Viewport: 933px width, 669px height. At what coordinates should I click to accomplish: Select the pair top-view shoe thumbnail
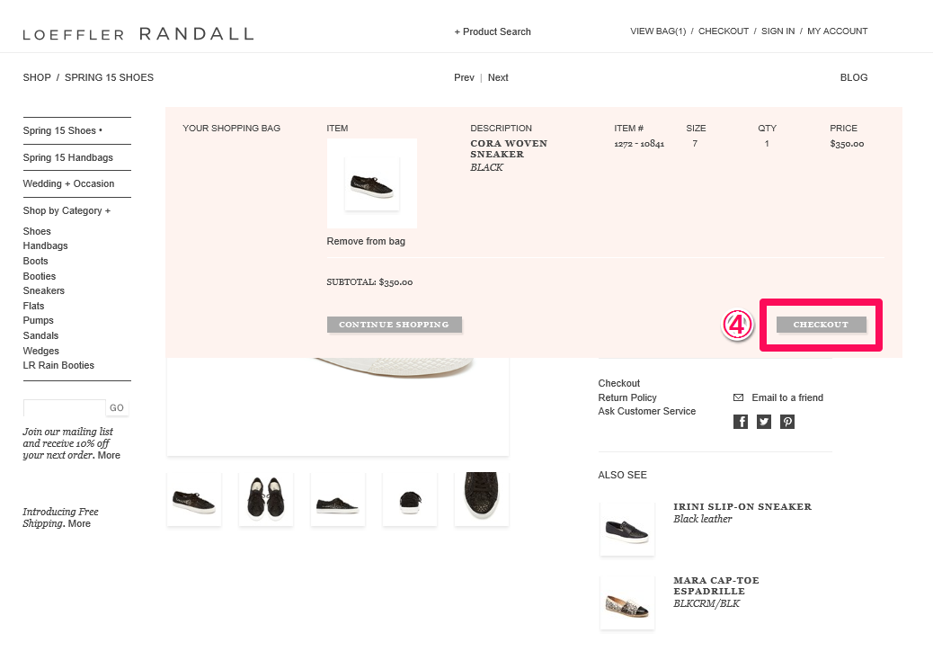click(266, 498)
